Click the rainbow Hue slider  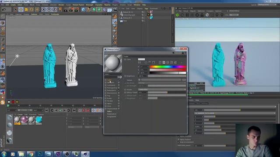168,67
